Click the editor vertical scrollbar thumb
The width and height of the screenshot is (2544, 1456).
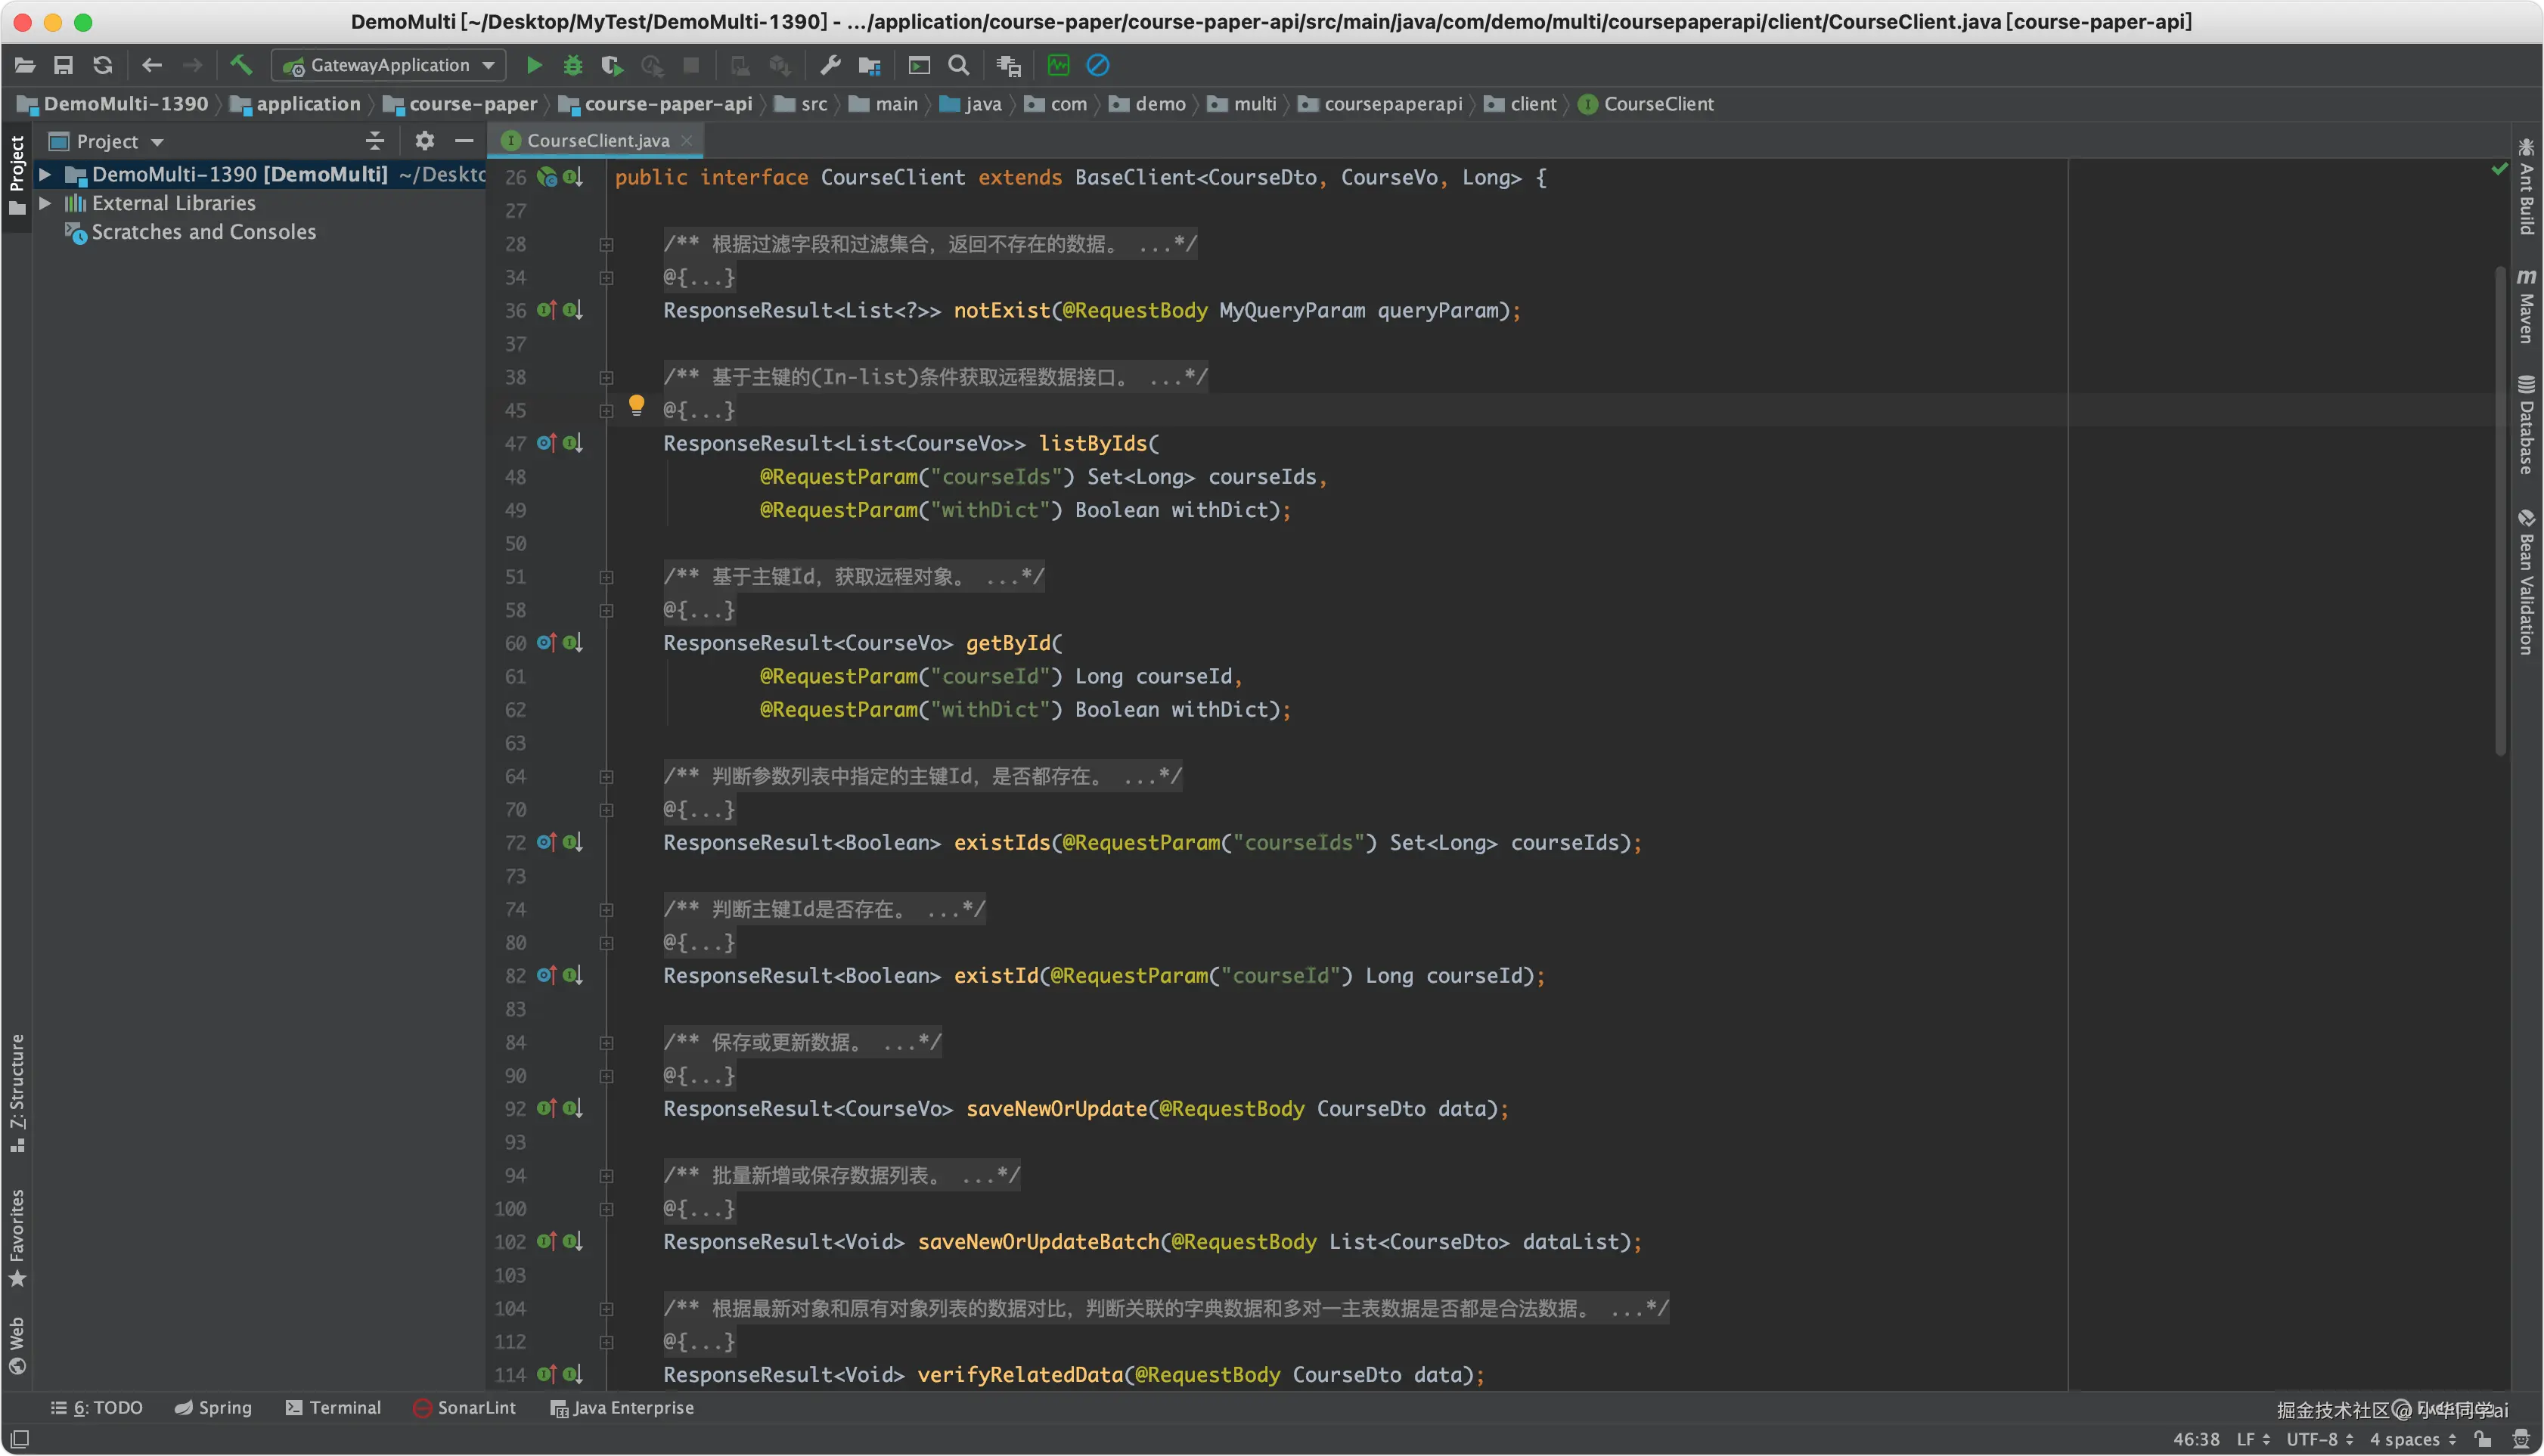click(2500, 510)
